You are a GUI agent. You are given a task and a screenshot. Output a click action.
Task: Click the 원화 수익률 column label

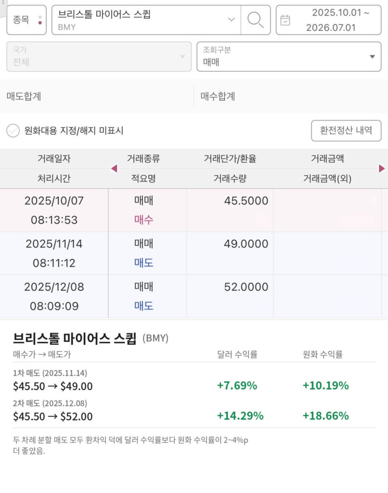coord(323,354)
